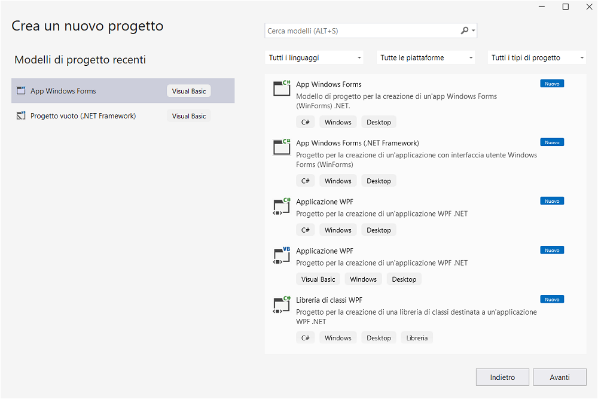
Task: Select the App Windows Forms (.NET Framework) title
Action: 358,143
